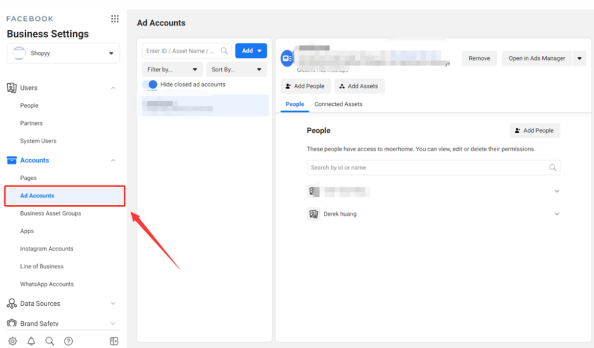The height and width of the screenshot is (348, 594).
Task: Expand the Data Sources section chevron
Action: pos(113,303)
